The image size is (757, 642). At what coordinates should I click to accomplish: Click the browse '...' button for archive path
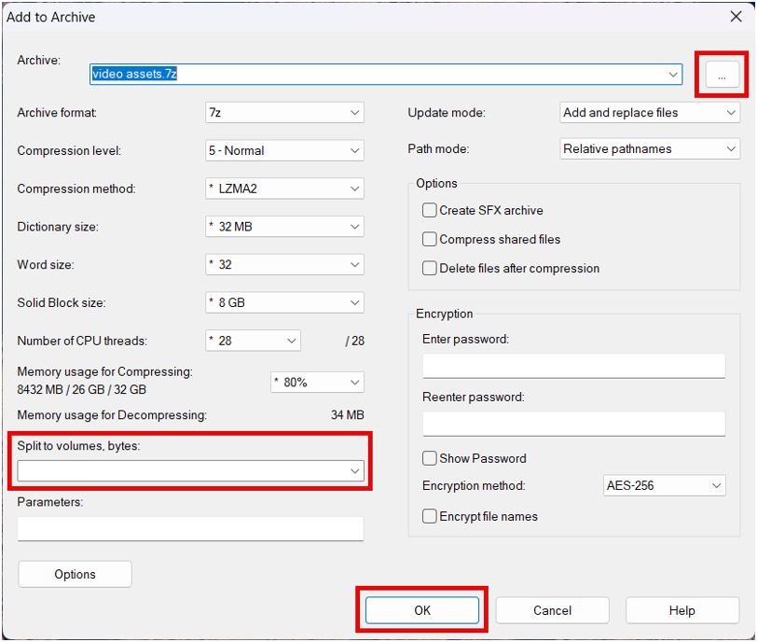pyautogui.click(x=722, y=75)
